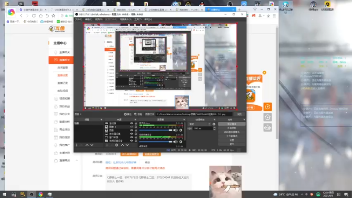This screenshot has height=198, width=352.
Task: Open source properties via the gear icon
Action: click(117, 145)
